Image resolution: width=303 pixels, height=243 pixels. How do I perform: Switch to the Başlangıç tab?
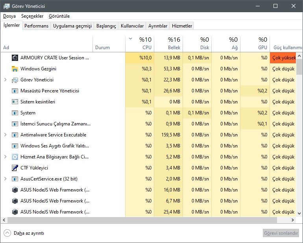pos(106,26)
